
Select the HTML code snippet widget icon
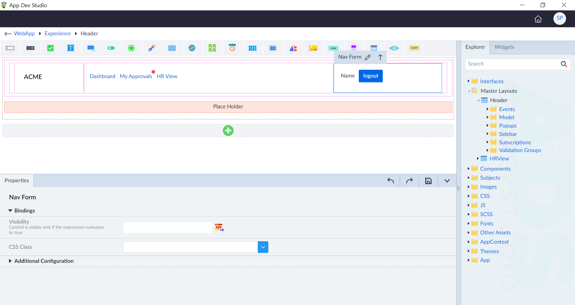[273, 48]
